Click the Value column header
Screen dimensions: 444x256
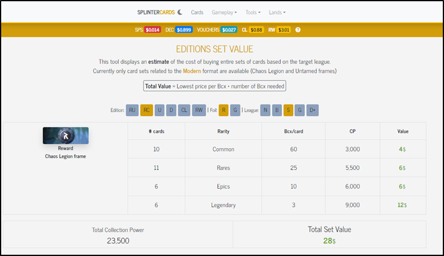402,131
